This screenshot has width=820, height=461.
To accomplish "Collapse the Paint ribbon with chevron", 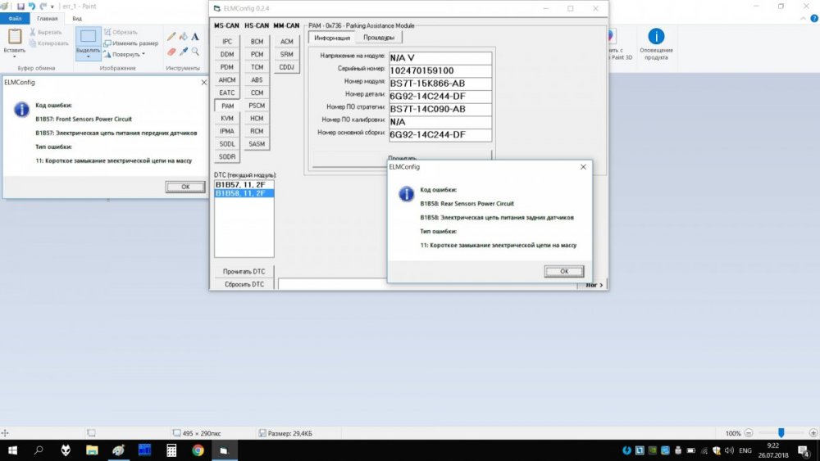I will point(803,18).
